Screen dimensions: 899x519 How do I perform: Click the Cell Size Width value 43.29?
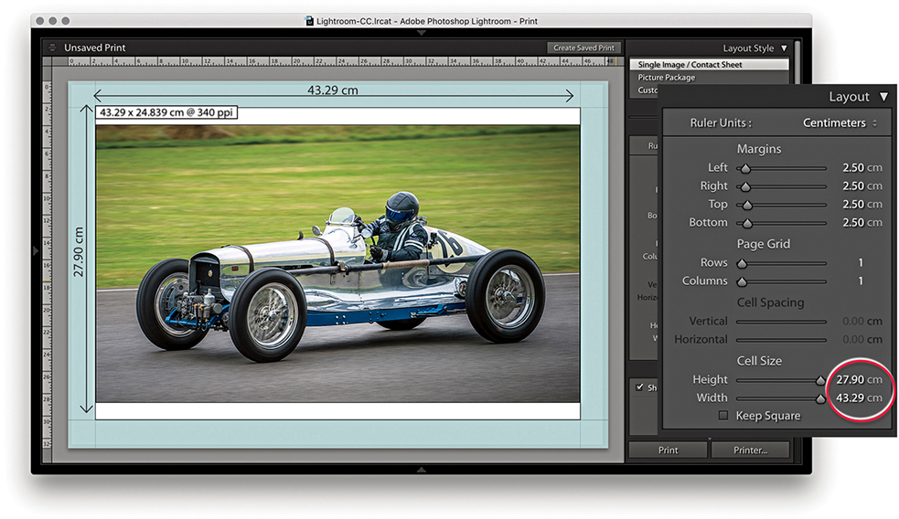[851, 397]
